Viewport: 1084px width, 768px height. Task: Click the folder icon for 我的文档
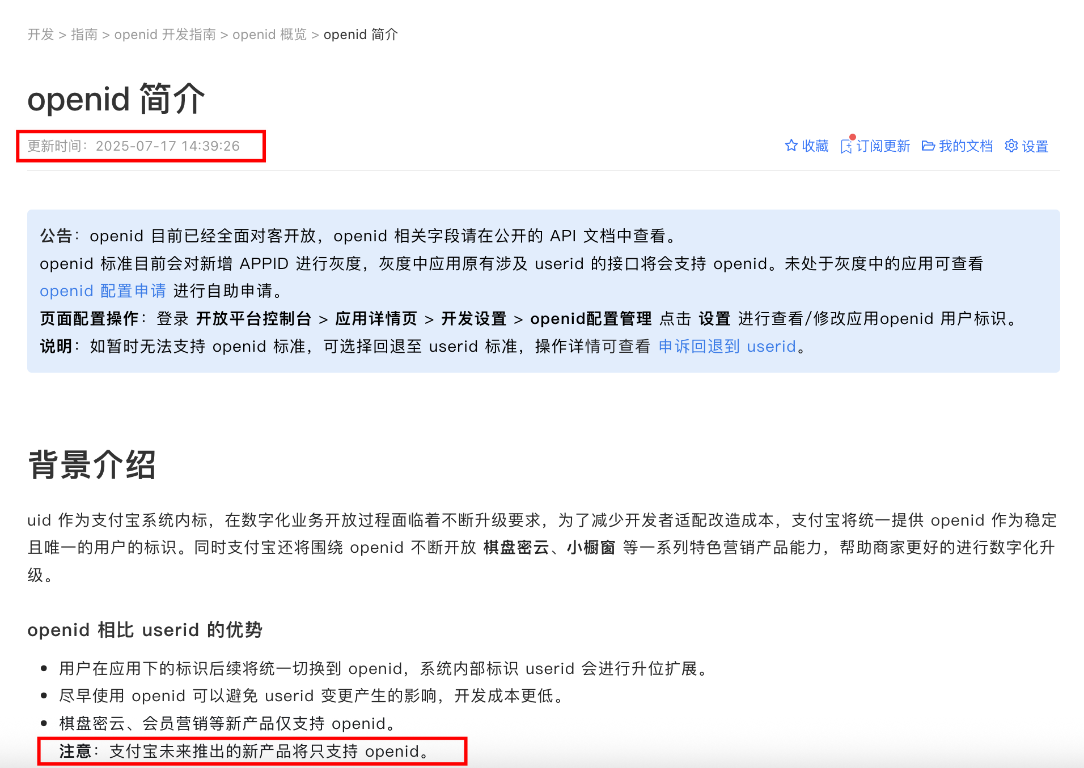[x=928, y=146]
